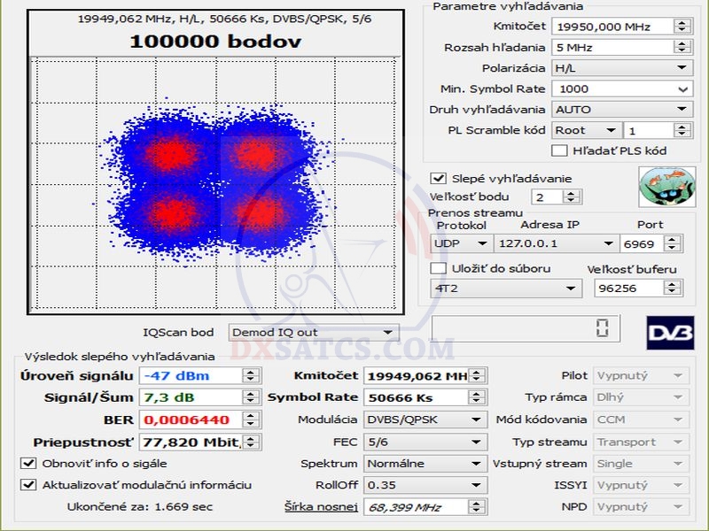Click the Kmitočet stepper in search parameters
Screen dimensions: 709x531
pos(682,27)
